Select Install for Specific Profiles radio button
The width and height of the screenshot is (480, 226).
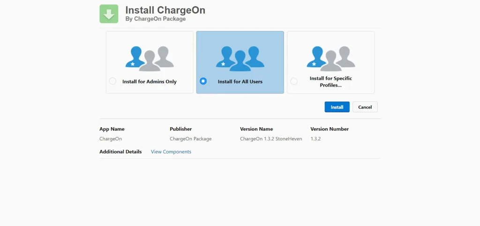click(294, 81)
